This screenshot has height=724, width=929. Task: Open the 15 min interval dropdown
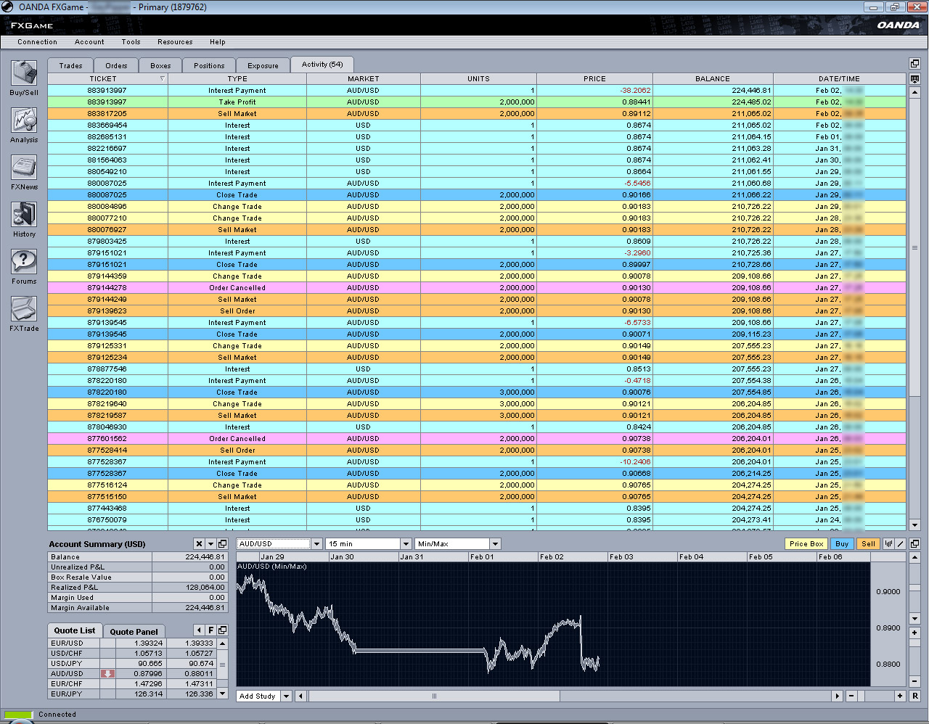406,543
